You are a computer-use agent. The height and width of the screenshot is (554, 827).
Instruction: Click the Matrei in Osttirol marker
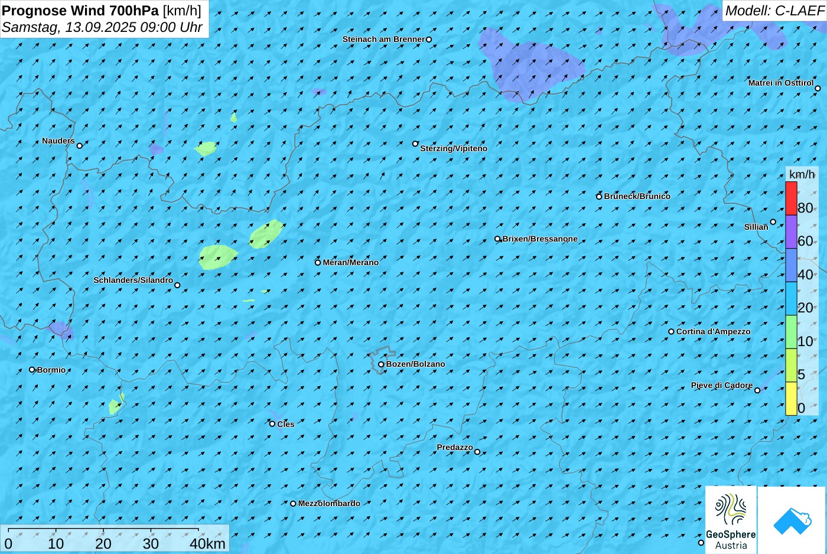[x=818, y=89]
